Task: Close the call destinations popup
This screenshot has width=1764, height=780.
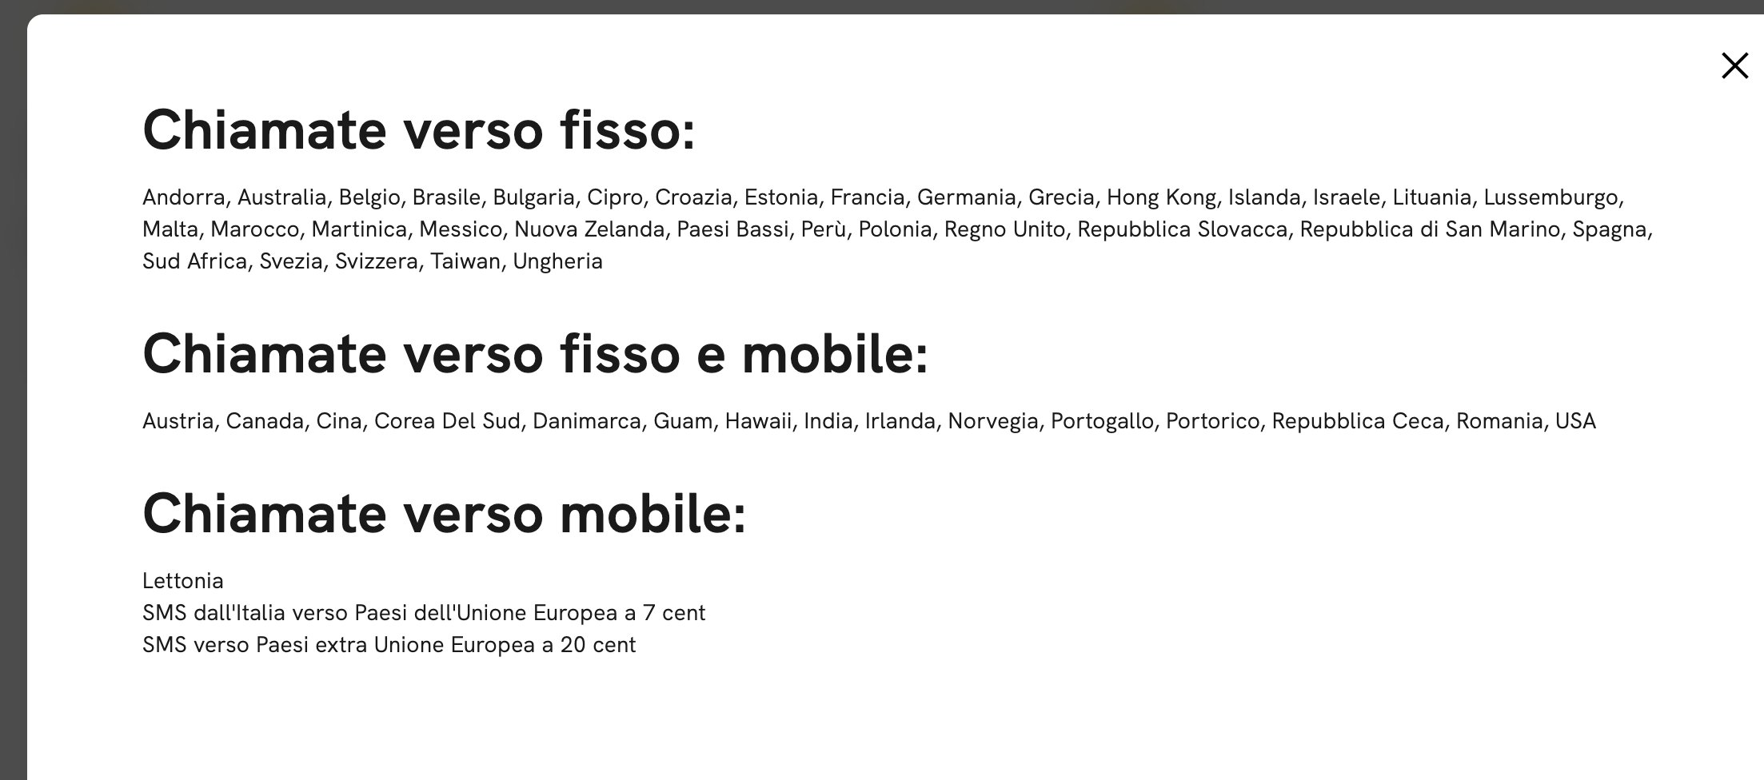Action: click(x=1734, y=66)
